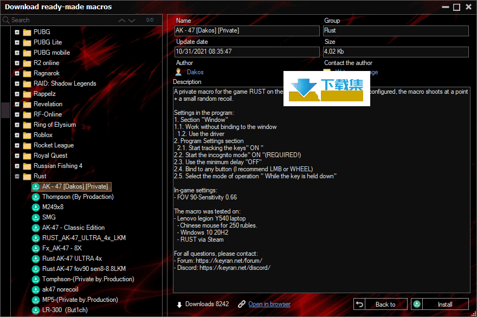Image resolution: width=477 pixels, height=317 pixels.
Task: Click the download icon beside Rust AK-47 fov90 sen8-8.8LKM
Action: point(36,269)
